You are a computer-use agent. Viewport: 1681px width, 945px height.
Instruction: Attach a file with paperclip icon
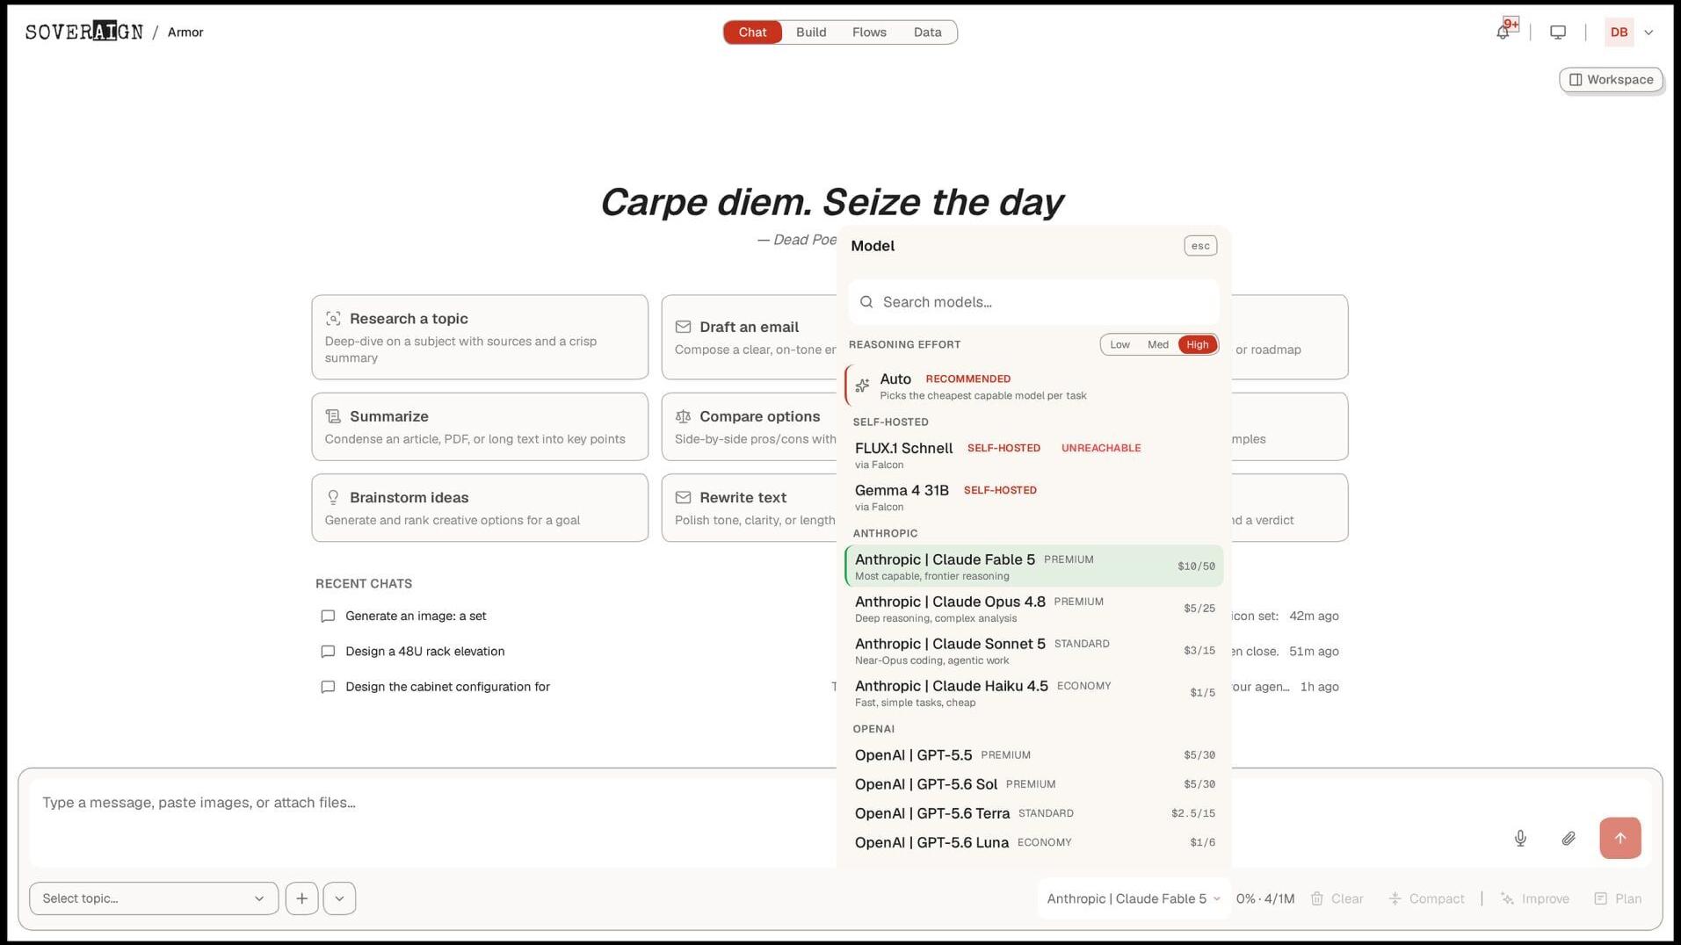1569,838
